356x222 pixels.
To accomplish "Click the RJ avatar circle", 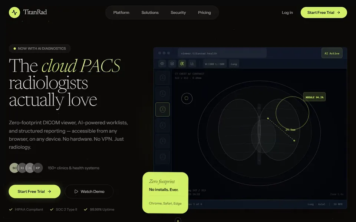I will pos(22,168).
